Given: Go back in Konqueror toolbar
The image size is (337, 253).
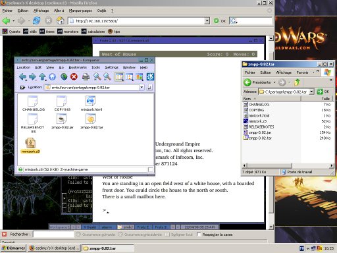Looking at the screenshot, I should coord(22,76).
